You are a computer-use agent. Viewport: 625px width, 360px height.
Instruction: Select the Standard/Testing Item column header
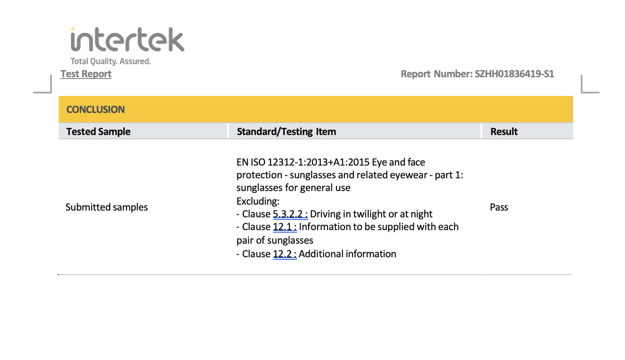286,132
